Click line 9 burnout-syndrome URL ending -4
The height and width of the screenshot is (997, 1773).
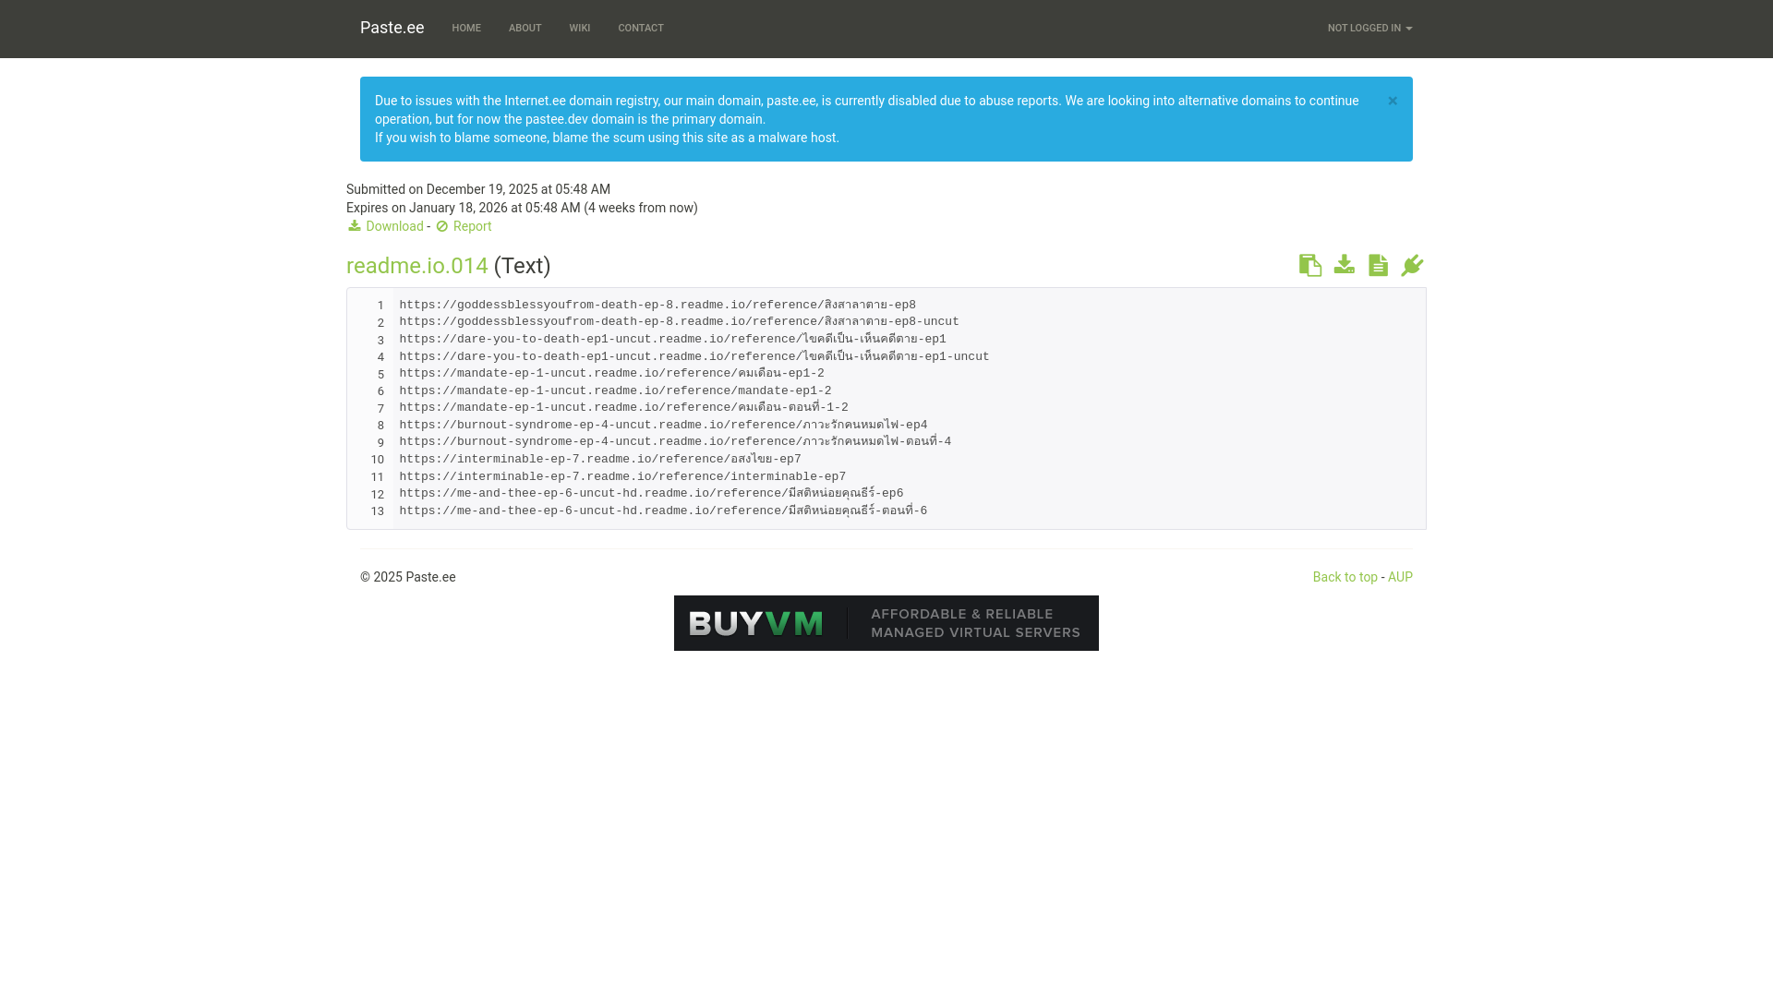675,442
